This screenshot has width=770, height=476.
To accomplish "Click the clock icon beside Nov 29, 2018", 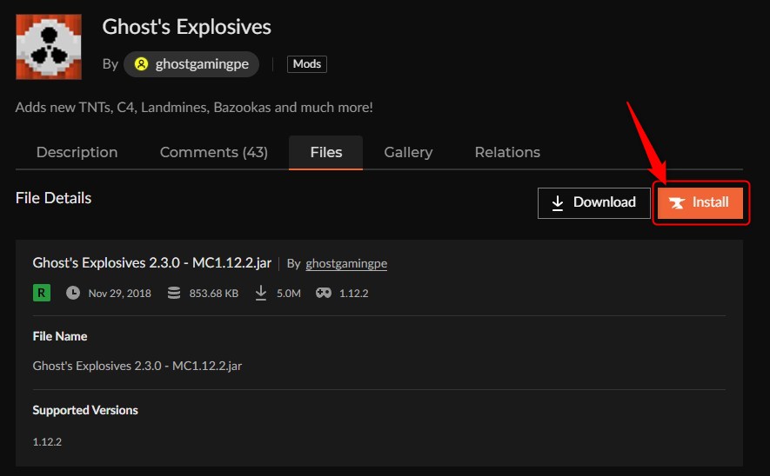I will pos(73,293).
